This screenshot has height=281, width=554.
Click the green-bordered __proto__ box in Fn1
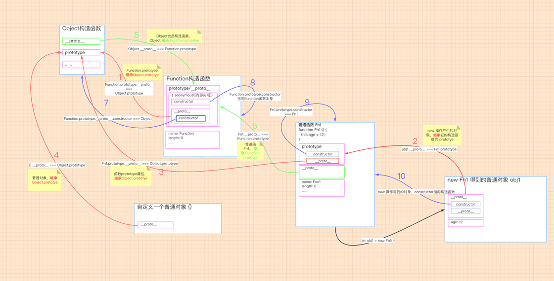pos(322,172)
